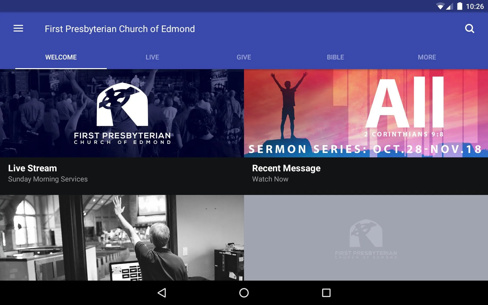Viewport: 488px width, 305px height.
Task: Select the LIVE tab
Action: click(152, 57)
